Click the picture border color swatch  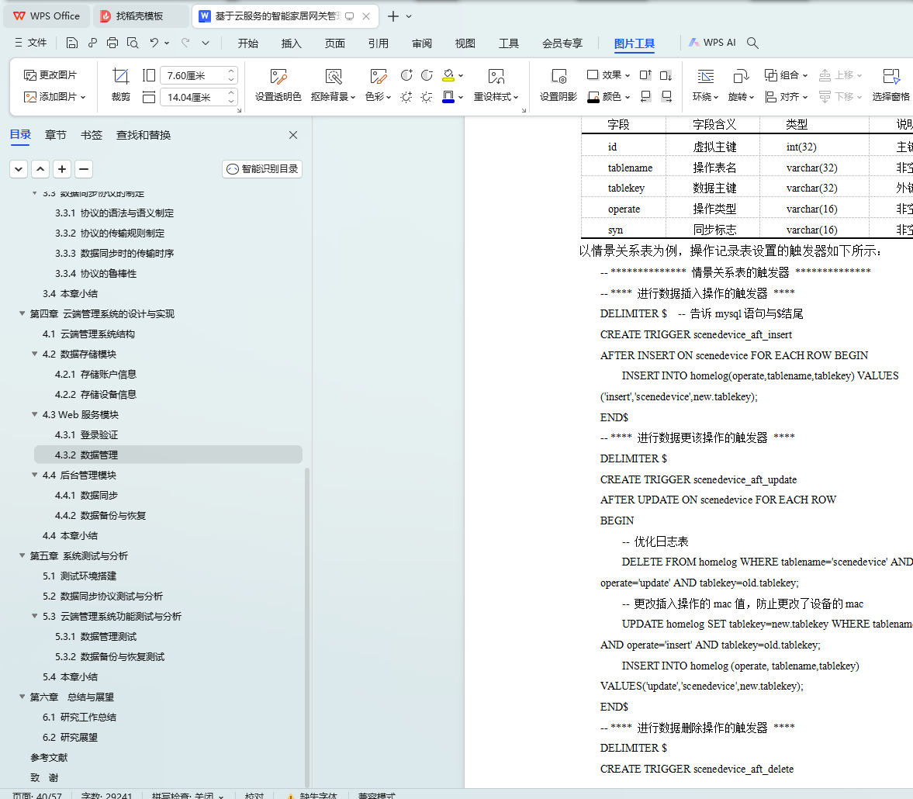tap(448, 97)
